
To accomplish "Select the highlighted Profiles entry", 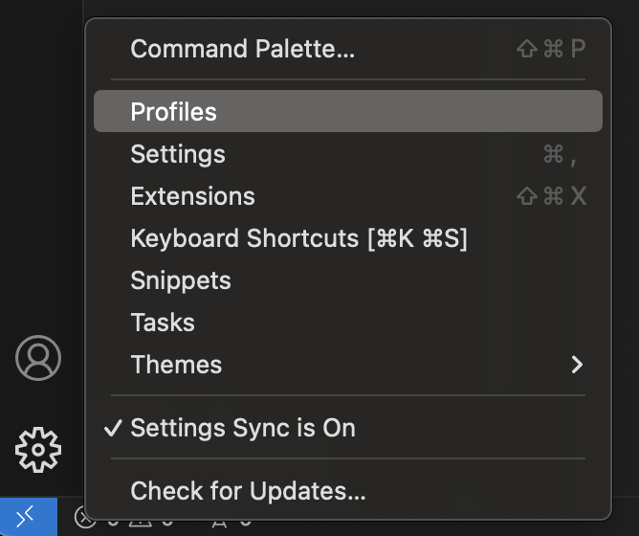I will [174, 112].
